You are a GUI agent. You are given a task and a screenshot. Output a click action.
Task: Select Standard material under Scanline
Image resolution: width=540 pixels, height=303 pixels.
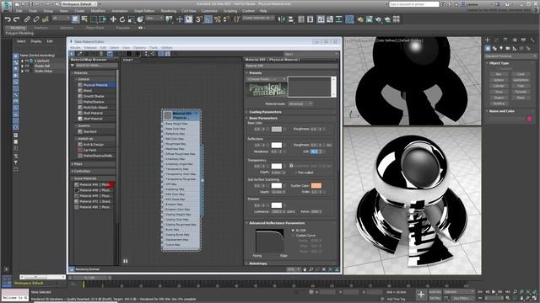tap(89, 131)
